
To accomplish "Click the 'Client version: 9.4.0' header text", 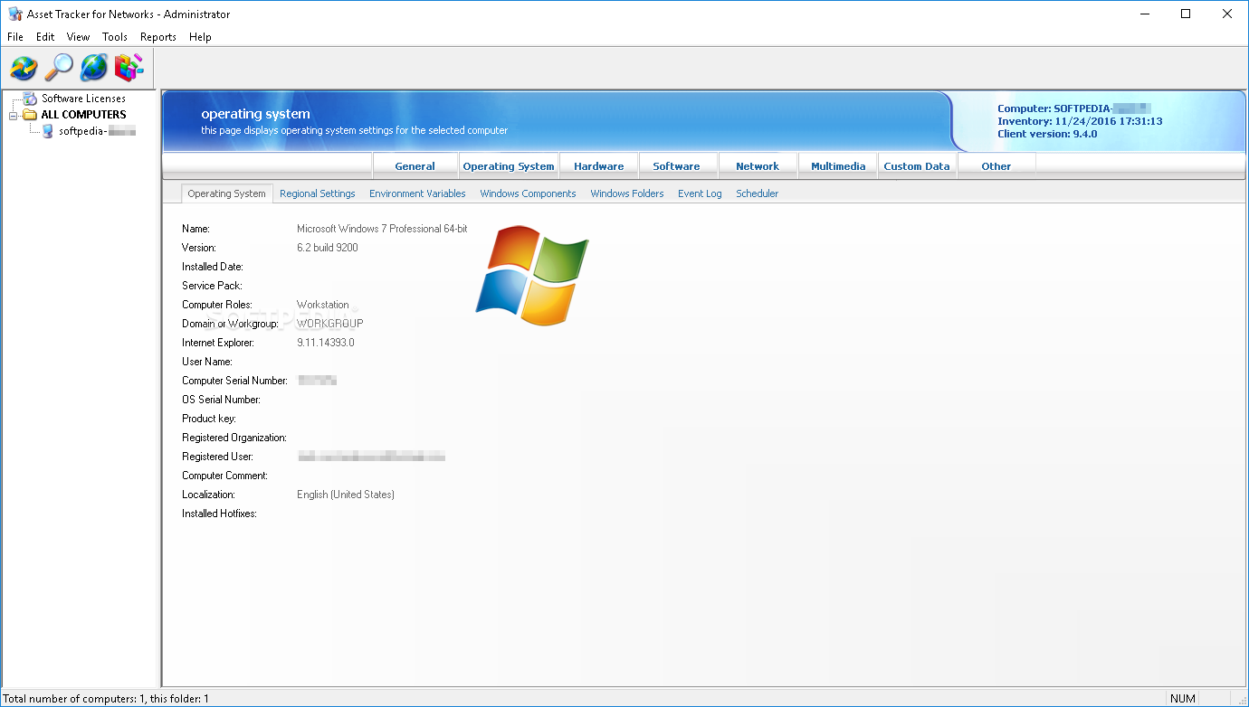I will click(1047, 134).
